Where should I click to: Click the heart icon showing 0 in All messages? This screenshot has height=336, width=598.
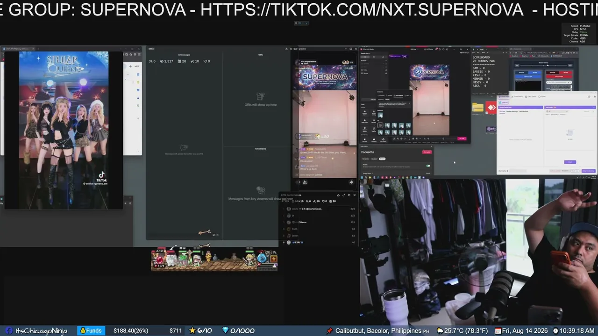point(205,61)
